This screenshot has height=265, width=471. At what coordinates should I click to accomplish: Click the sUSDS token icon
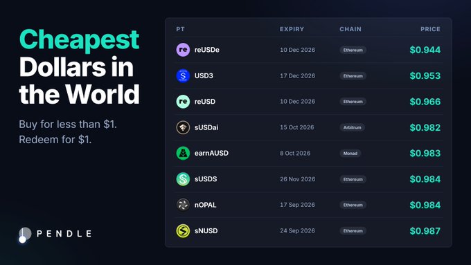[183, 179]
